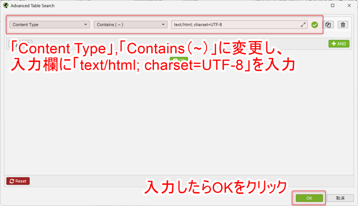
Task: Click the ZAP app icon in the title bar
Action: tap(5, 5)
